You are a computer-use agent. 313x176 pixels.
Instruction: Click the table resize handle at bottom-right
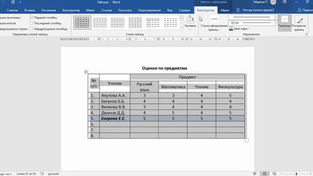pos(246,140)
